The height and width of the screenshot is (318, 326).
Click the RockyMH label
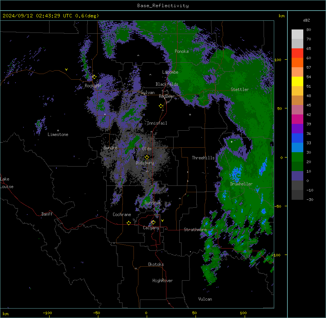point(93,86)
